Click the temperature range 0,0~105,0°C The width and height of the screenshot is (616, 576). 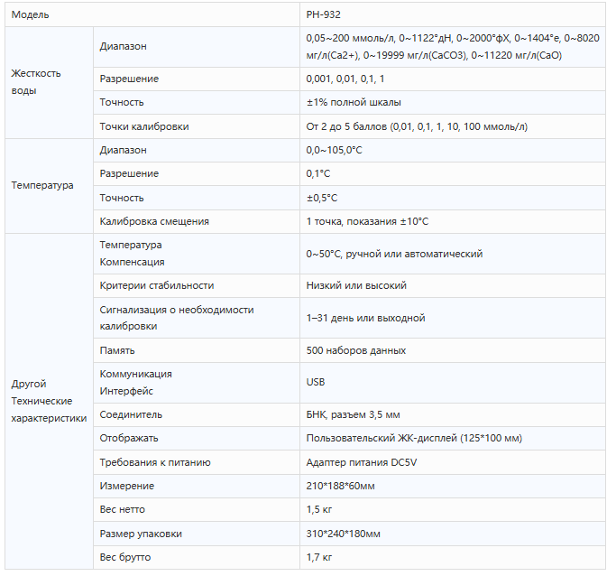click(334, 150)
